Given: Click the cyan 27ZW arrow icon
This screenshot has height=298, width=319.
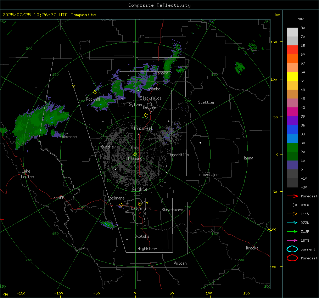Looking at the screenshot, I should [292, 223].
